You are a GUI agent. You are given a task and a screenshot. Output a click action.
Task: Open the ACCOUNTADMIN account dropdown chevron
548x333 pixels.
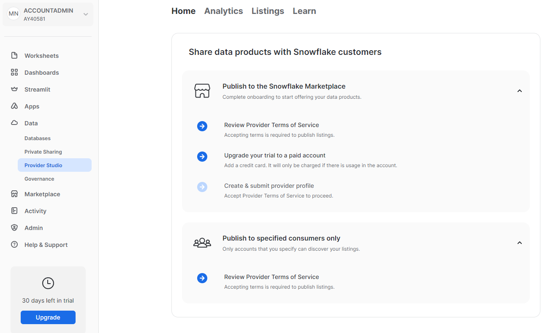(x=86, y=14)
